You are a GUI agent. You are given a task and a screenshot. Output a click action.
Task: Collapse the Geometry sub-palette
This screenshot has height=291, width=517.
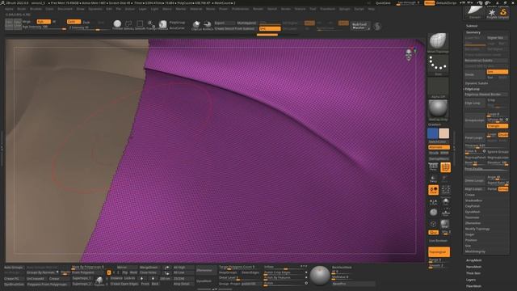473,32
